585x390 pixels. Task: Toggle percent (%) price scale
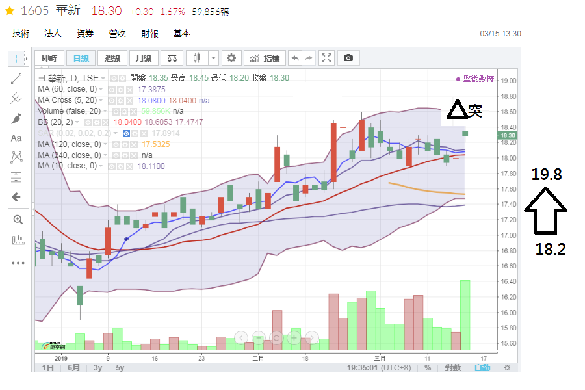[x=428, y=368]
